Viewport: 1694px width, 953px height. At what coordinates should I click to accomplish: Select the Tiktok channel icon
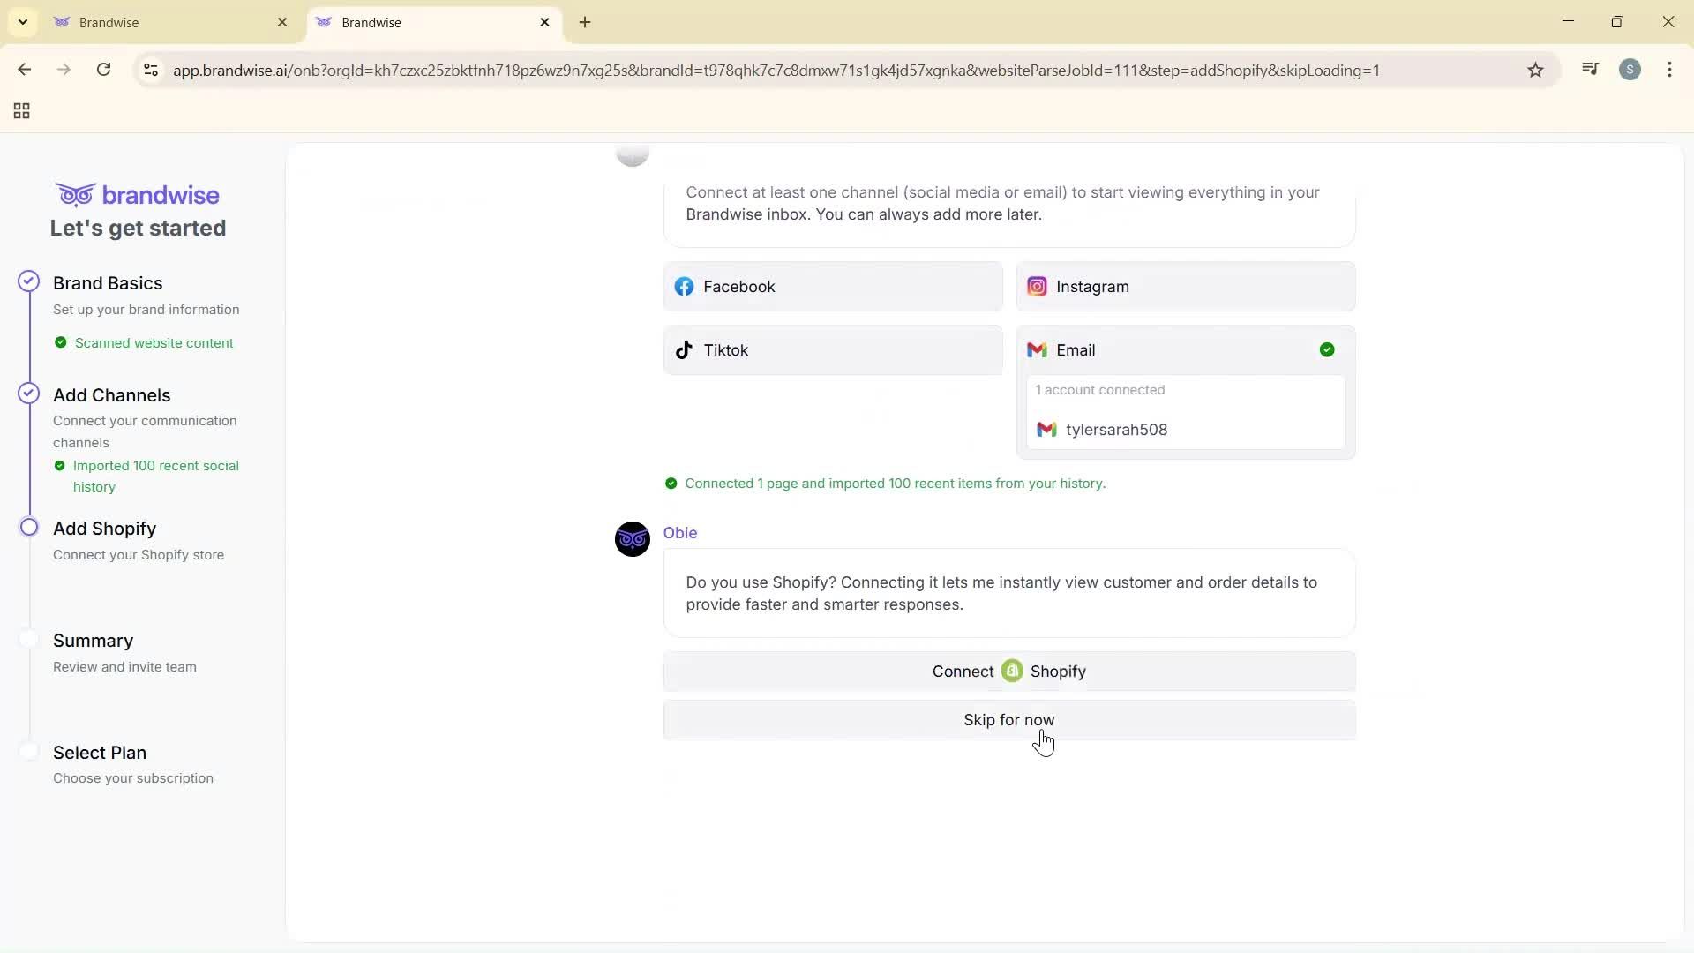point(686,349)
